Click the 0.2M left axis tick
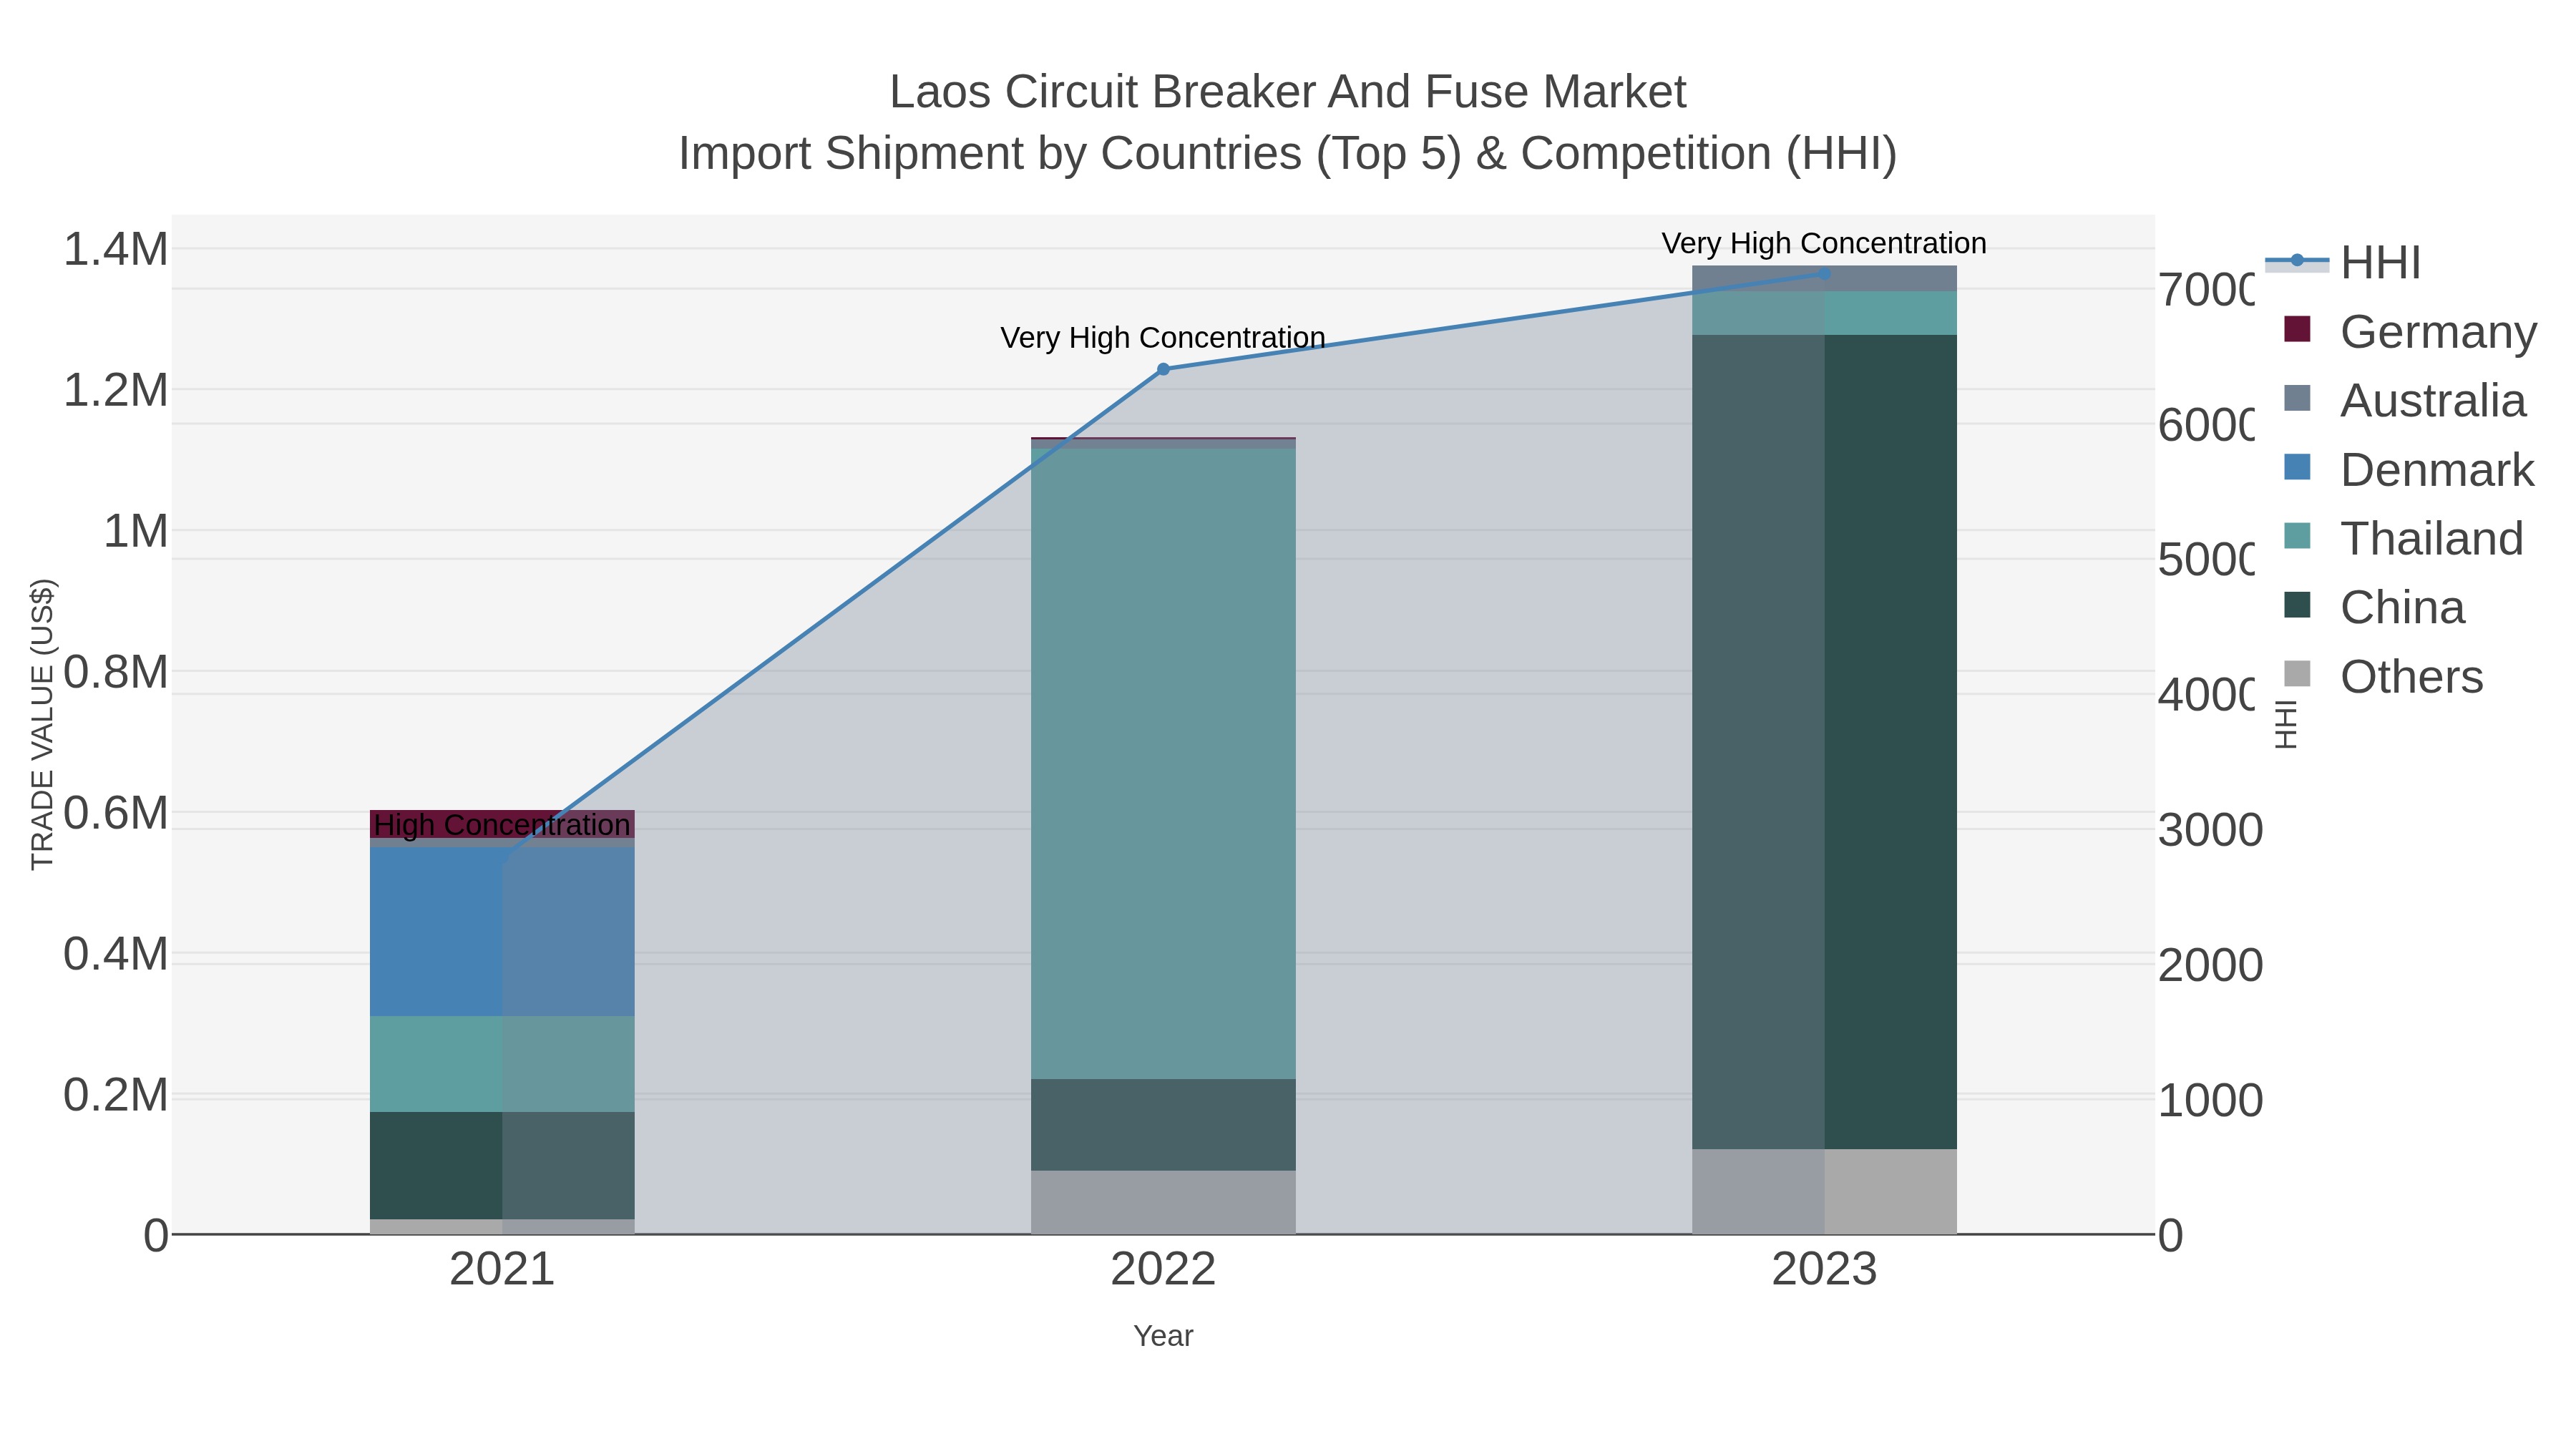Image resolution: width=2576 pixels, height=1449 pixels. [116, 1095]
